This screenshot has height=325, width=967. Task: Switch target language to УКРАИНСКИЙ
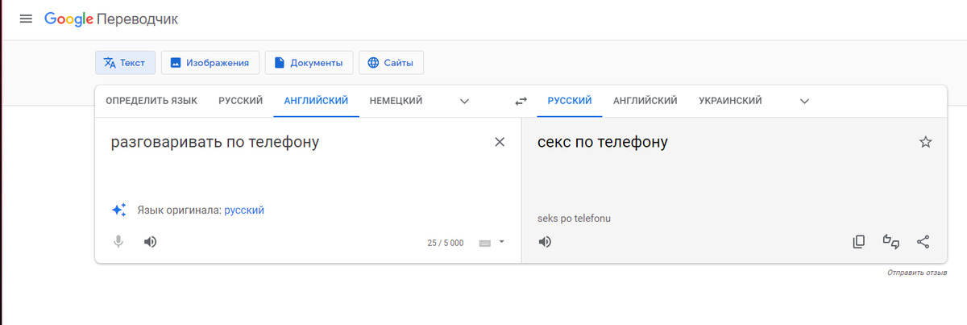tap(730, 101)
